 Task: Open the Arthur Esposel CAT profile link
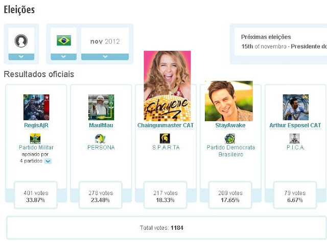pos(295,125)
